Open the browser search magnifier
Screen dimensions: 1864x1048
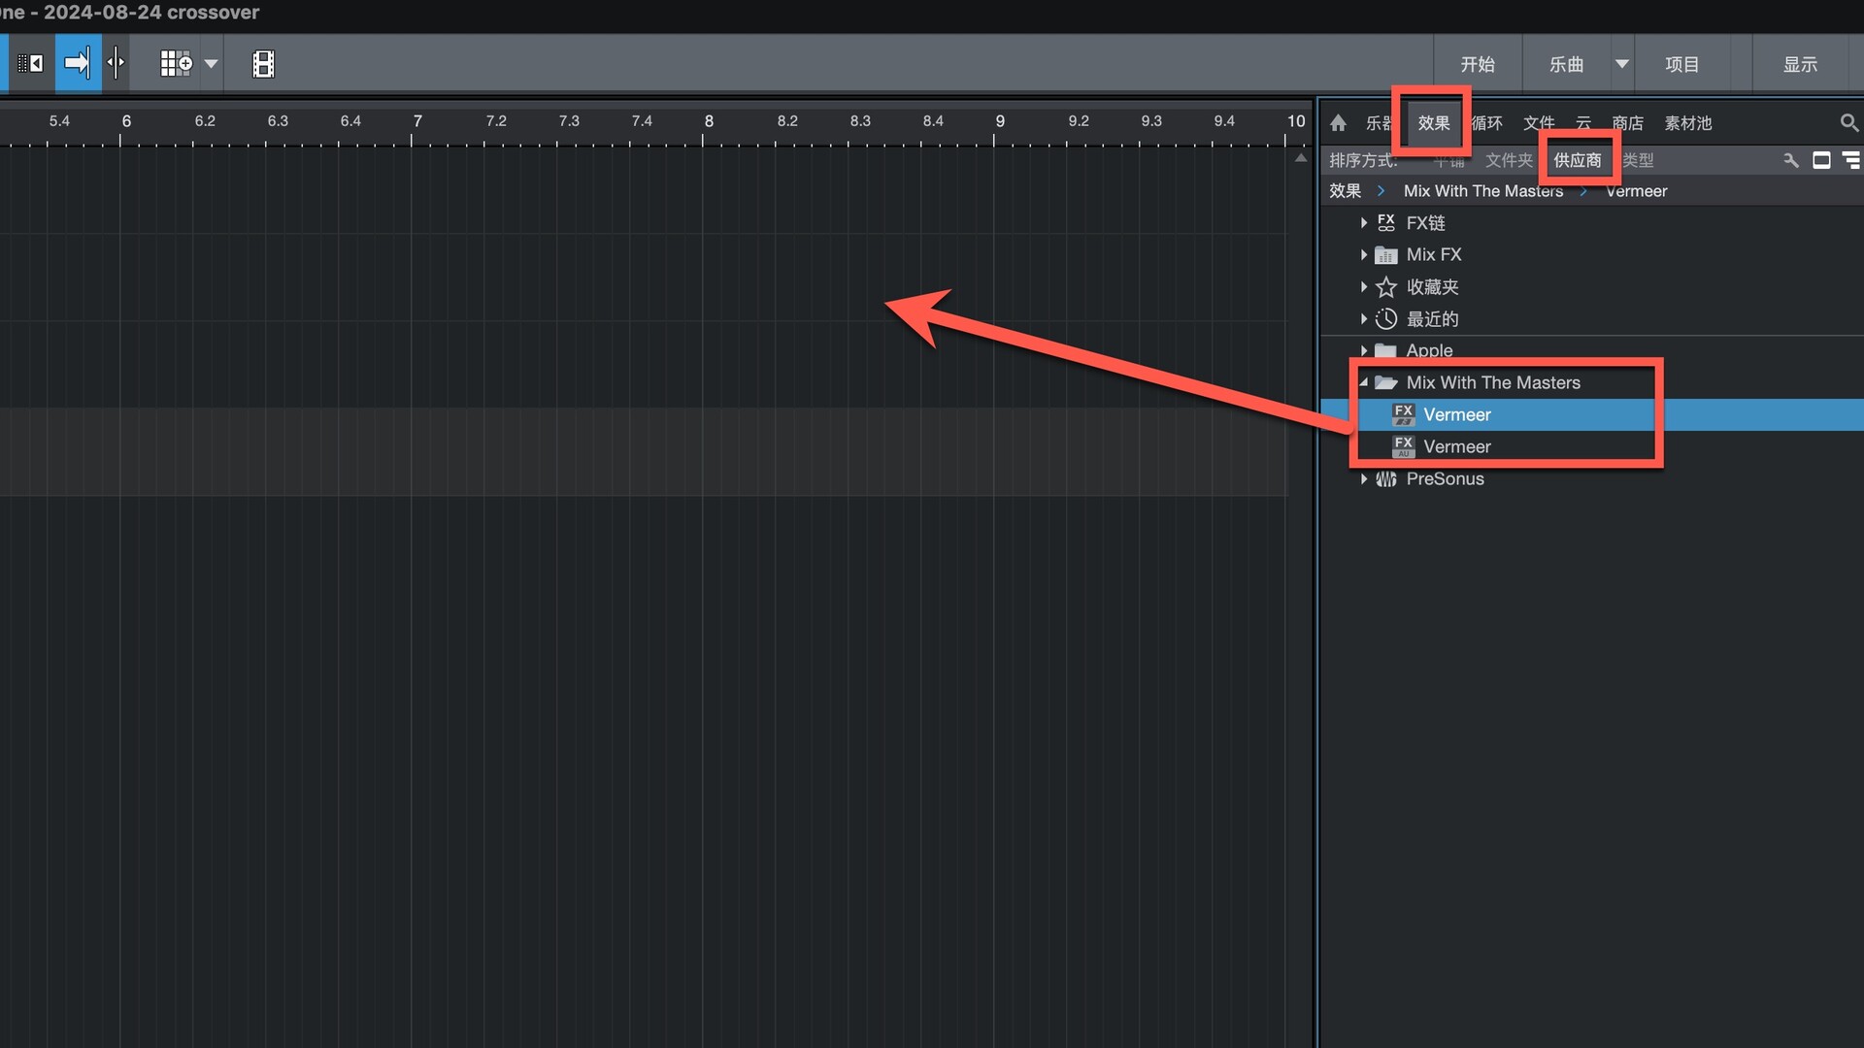[x=1848, y=123]
